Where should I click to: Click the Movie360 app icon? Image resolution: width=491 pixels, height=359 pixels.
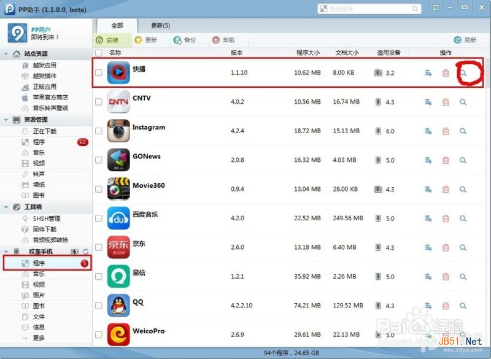[x=118, y=189]
